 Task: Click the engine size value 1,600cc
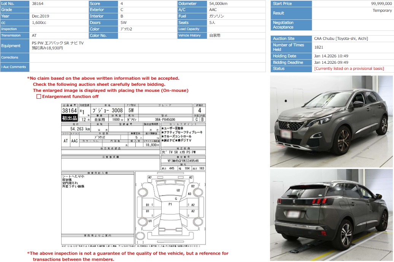(39, 22)
